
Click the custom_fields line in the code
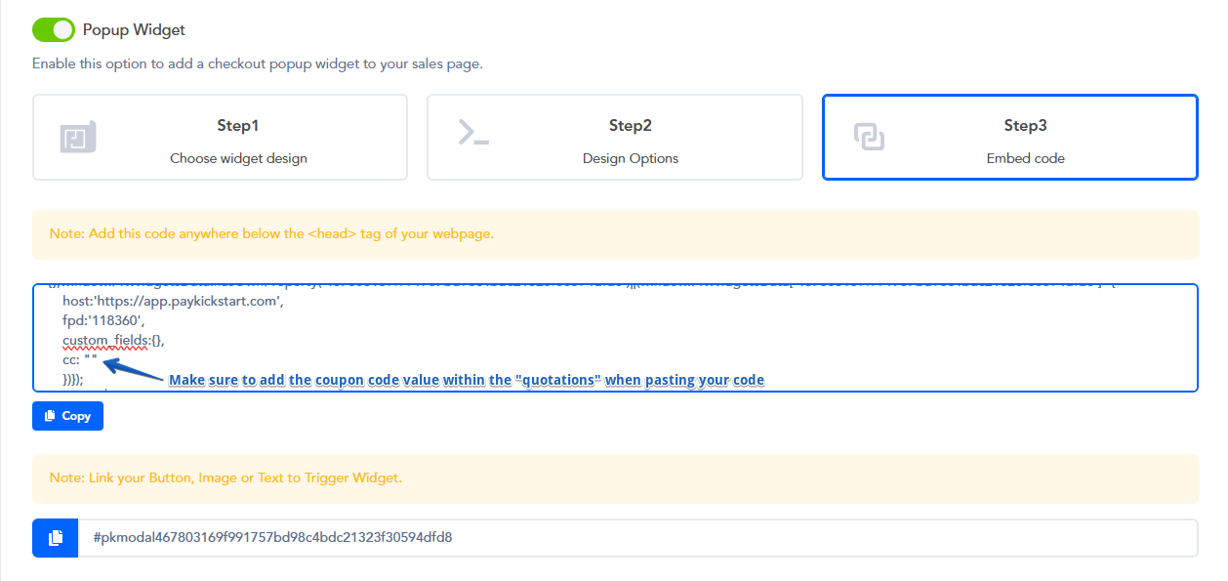tap(115, 341)
